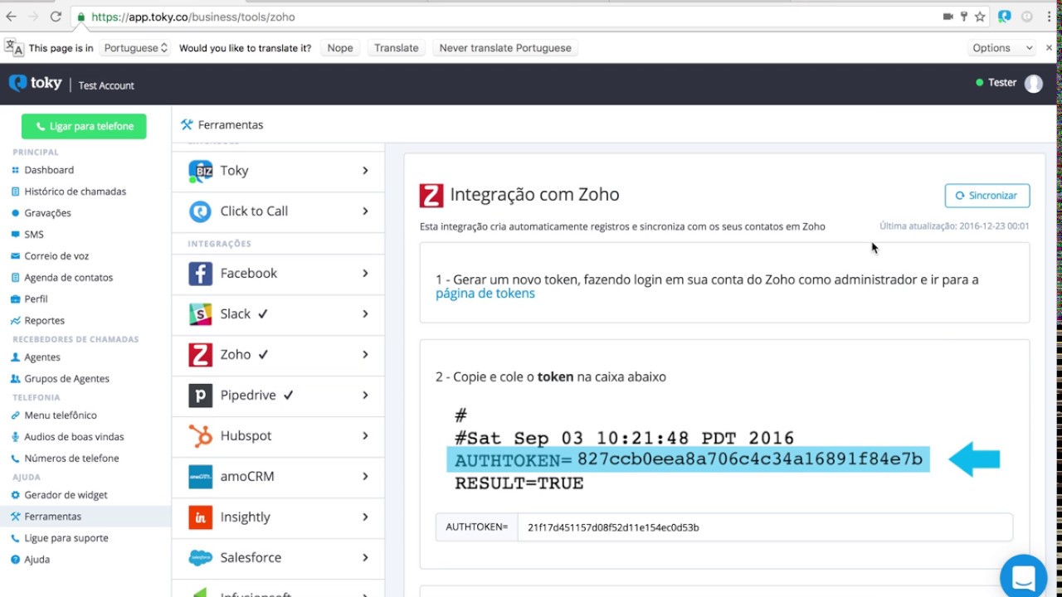
Task: Open Gravações in sidebar
Action: point(47,213)
